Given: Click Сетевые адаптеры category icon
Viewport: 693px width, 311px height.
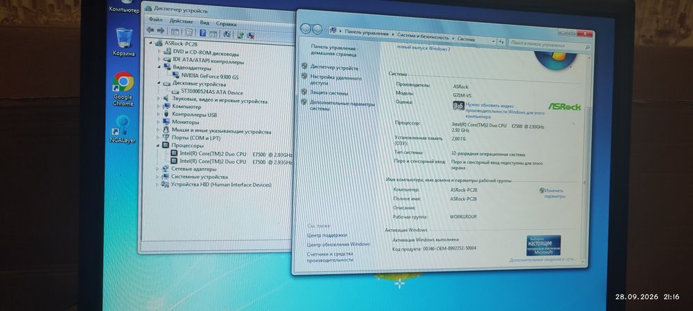Looking at the screenshot, I should click(x=166, y=168).
